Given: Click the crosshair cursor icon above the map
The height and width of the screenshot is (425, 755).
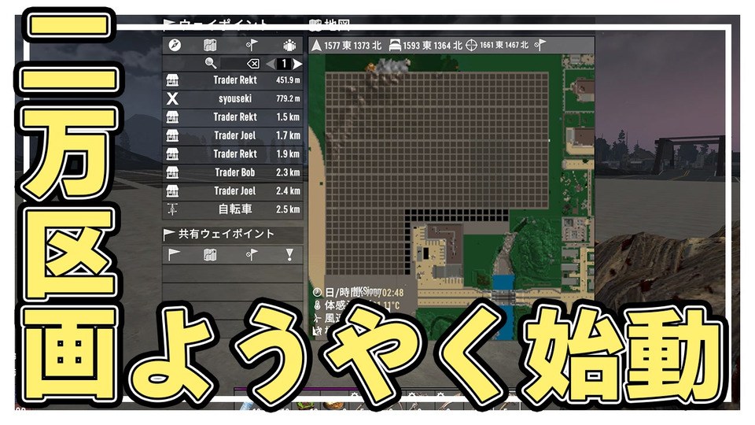Looking at the screenshot, I should (471, 46).
